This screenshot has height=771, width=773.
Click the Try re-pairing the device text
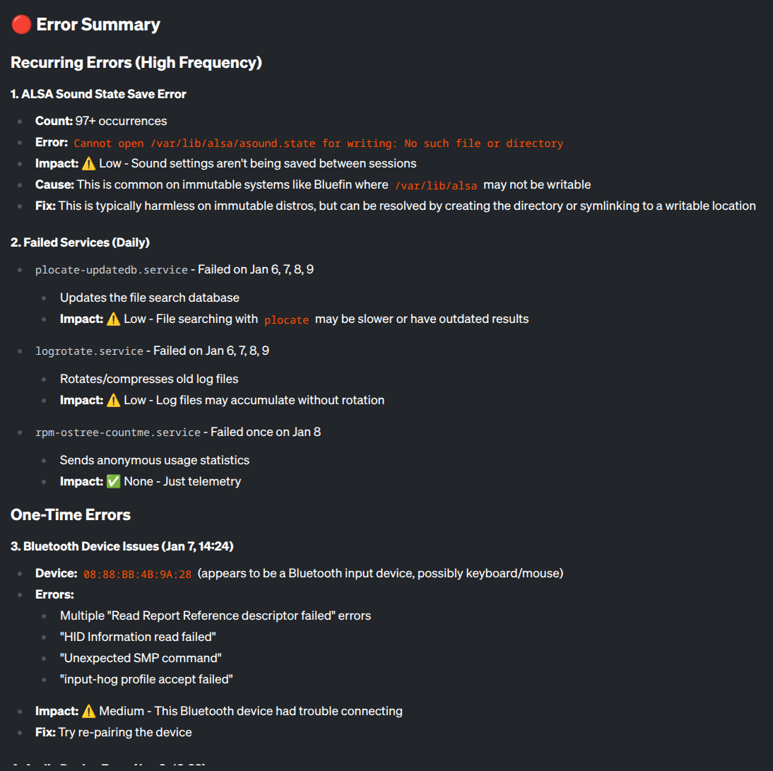(x=125, y=732)
